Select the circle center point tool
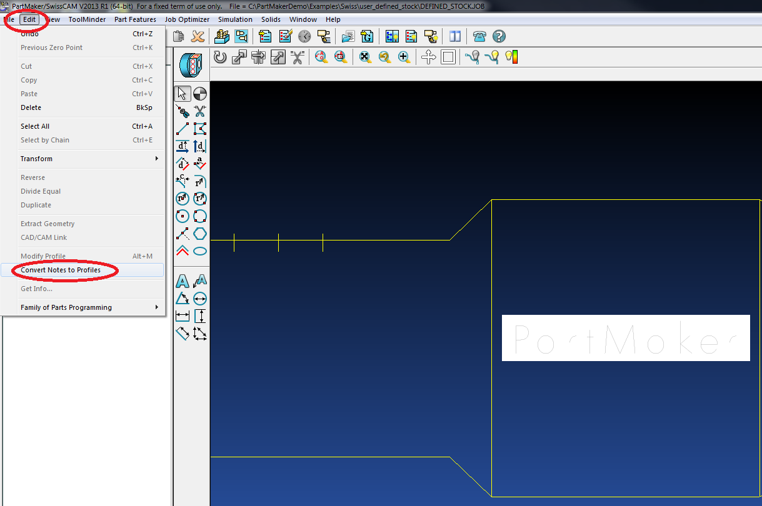This screenshot has height=506, width=762. [x=183, y=216]
